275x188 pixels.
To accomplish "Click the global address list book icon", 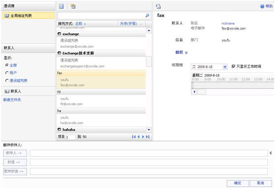I will [7, 16].
